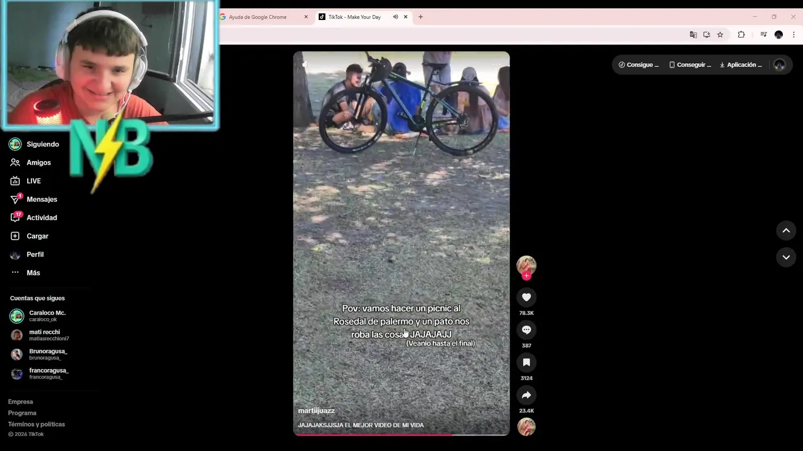Follow creator via plus badge on avatar

pos(526,276)
